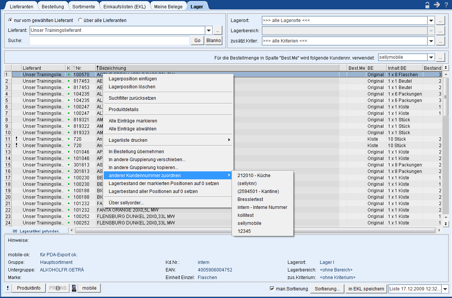Click into the Suche text field
Image resolution: width=452 pixels, height=298 pixels.
pyautogui.click(x=109, y=41)
